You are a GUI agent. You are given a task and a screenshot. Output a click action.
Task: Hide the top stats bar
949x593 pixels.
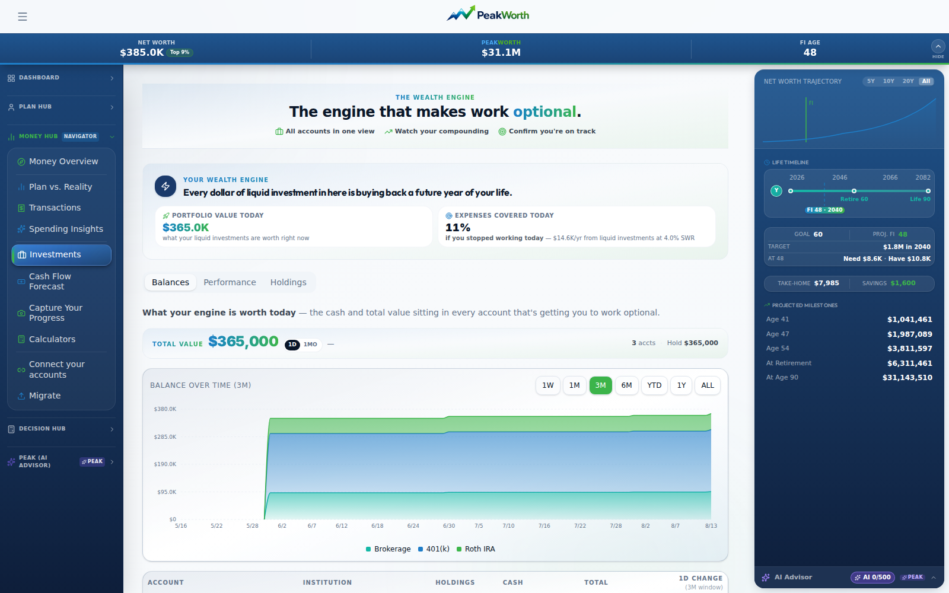tap(938, 47)
